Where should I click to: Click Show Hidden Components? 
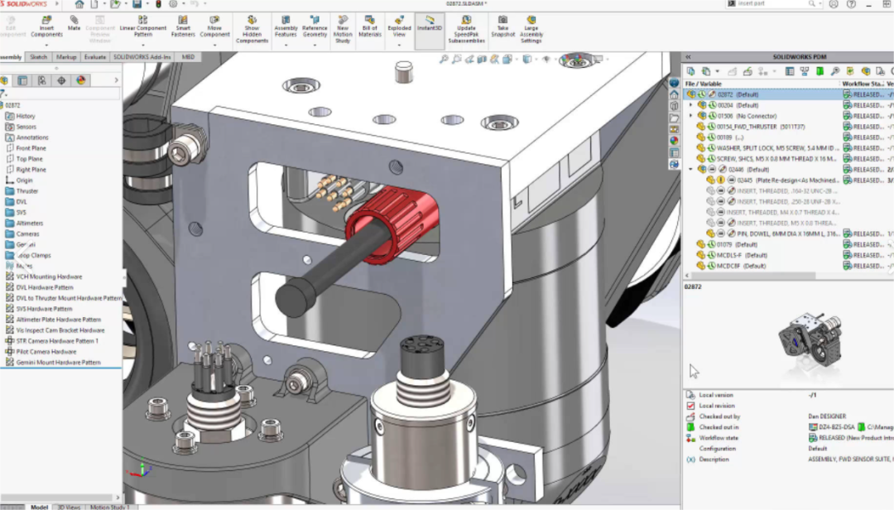tap(252, 29)
